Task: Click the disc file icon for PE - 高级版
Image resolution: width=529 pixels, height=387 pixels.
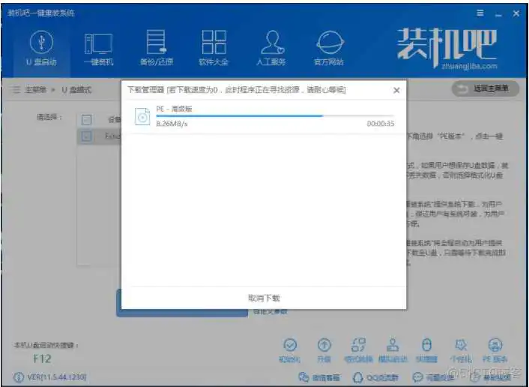Action: tap(142, 116)
